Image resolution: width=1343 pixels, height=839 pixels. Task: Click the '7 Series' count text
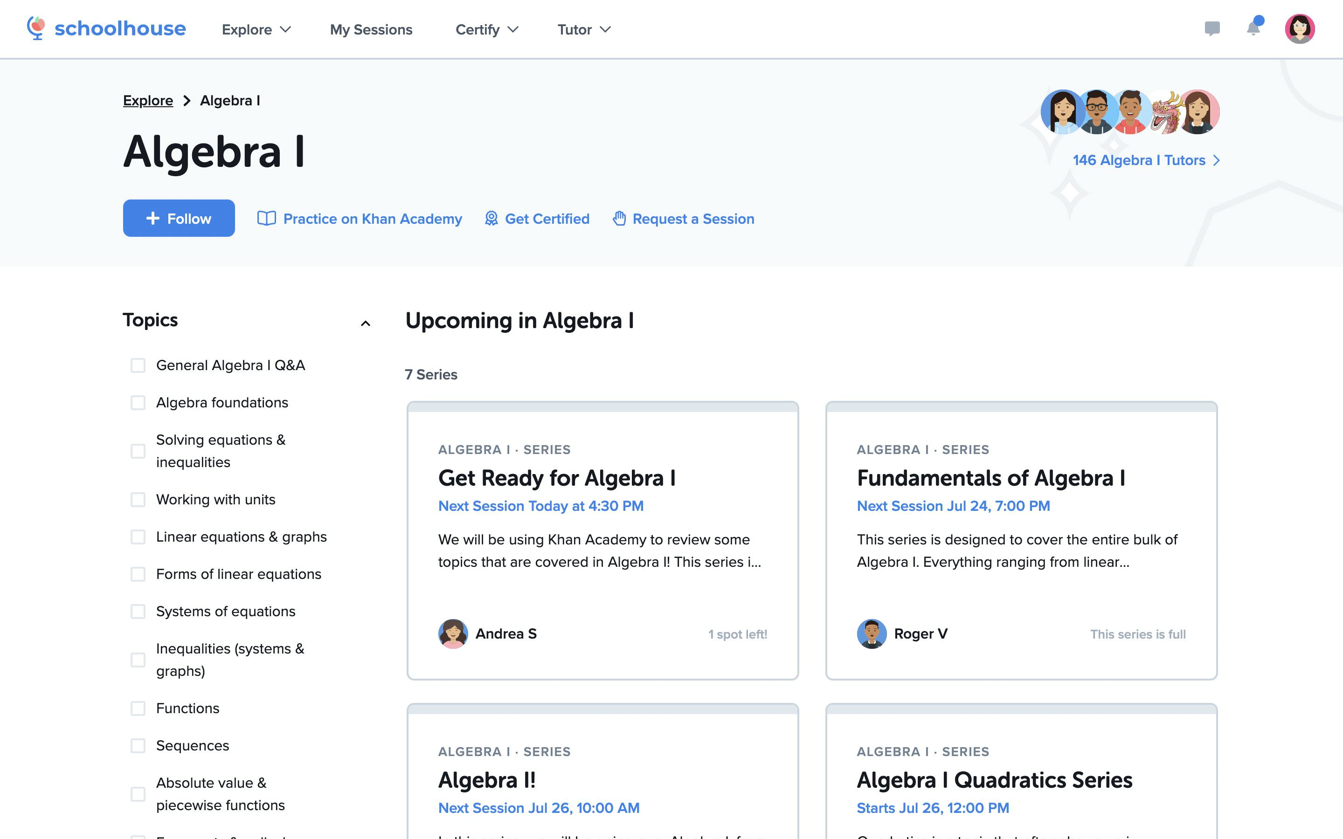[431, 375]
